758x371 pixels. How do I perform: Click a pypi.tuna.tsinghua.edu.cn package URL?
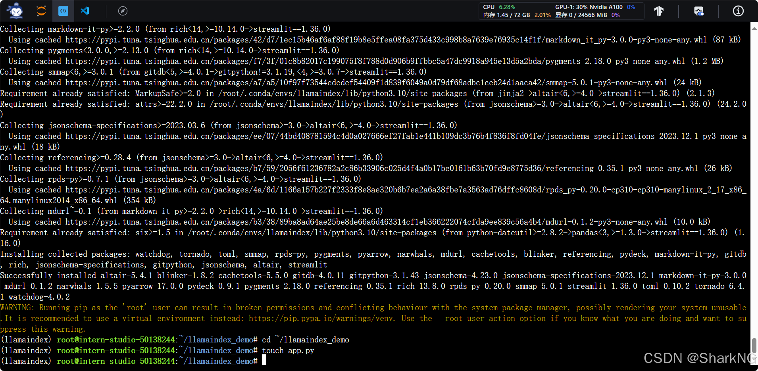[x=278, y=40]
